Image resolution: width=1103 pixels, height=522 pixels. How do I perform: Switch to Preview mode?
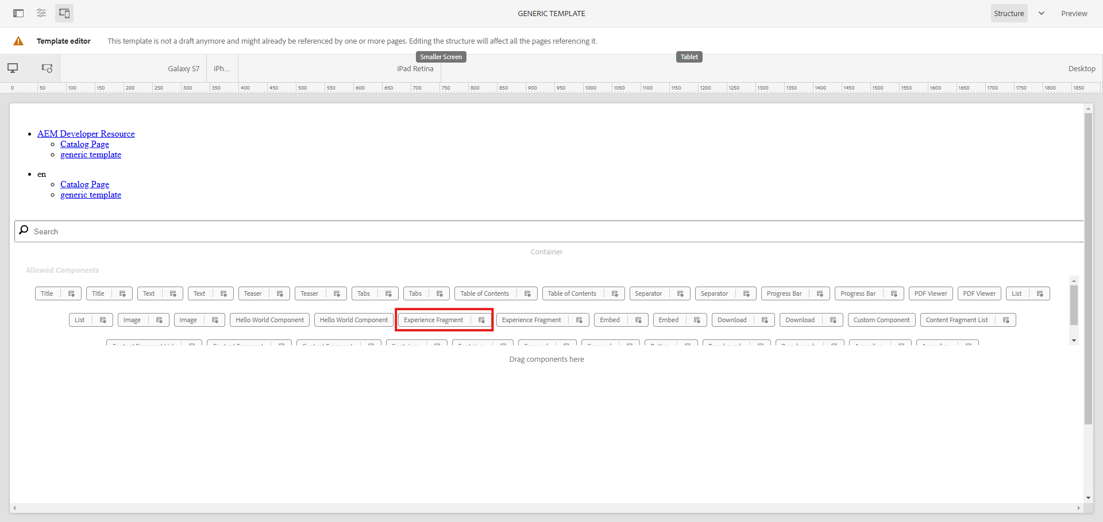pos(1074,13)
